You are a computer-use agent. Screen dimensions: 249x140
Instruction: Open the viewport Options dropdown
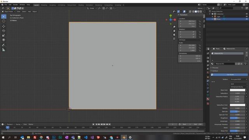click(x=201, y=8)
